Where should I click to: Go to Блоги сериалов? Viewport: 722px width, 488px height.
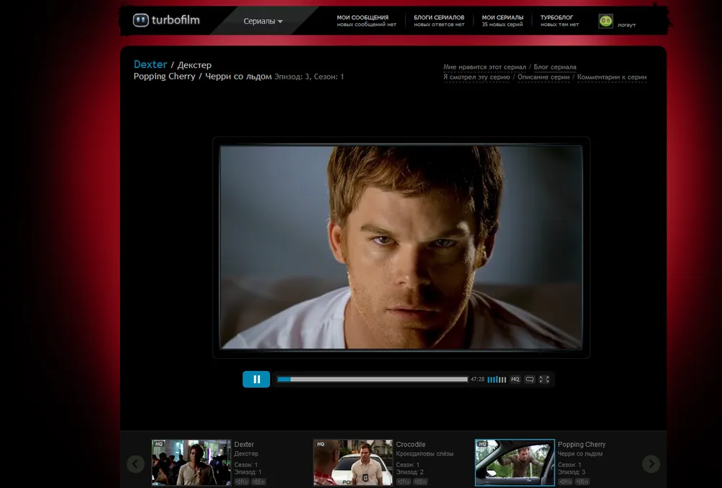pyautogui.click(x=439, y=20)
